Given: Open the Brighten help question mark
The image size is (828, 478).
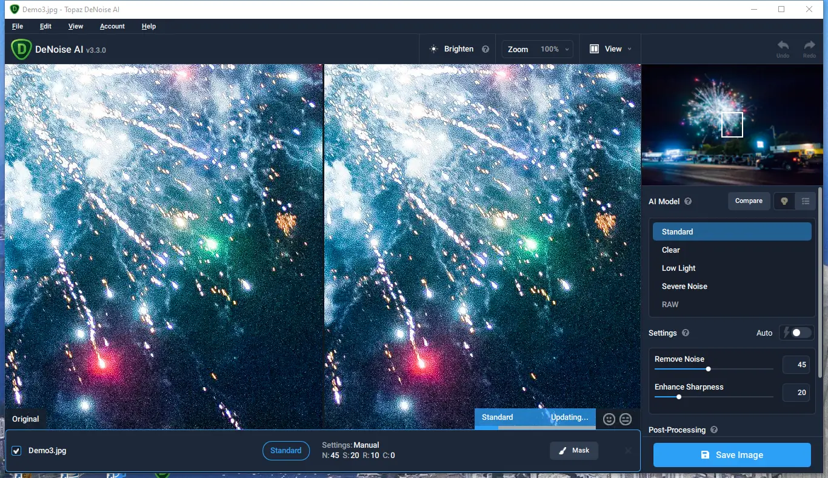Looking at the screenshot, I should 486,49.
